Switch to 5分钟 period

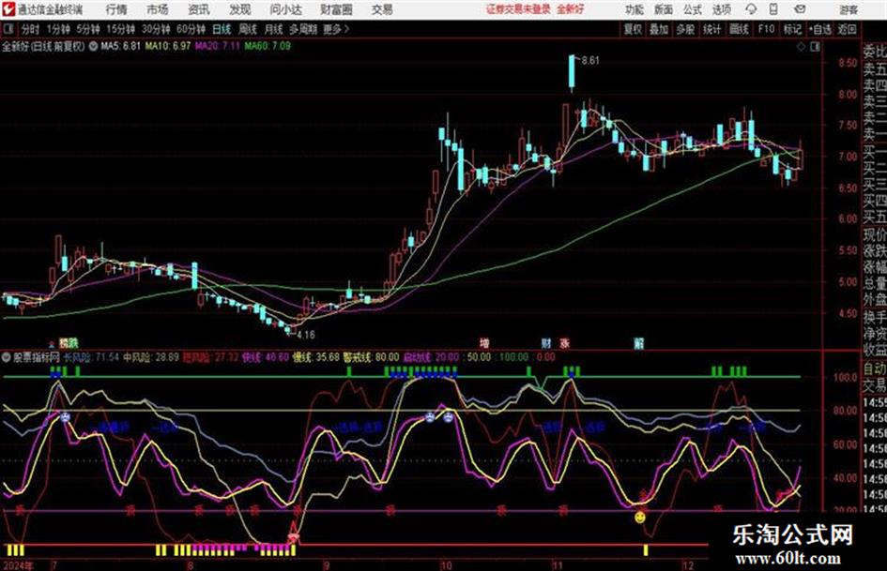87,29
